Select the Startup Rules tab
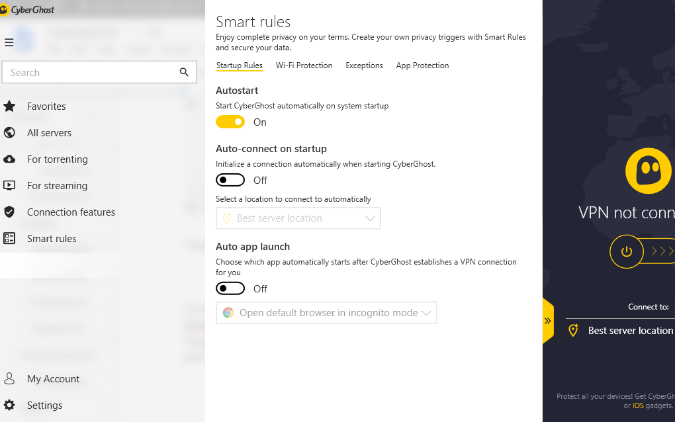675x422 pixels. point(240,65)
